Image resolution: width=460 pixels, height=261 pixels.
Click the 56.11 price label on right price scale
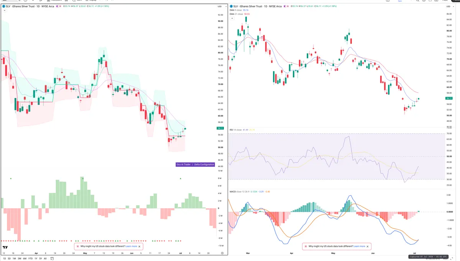(x=449, y=98)
